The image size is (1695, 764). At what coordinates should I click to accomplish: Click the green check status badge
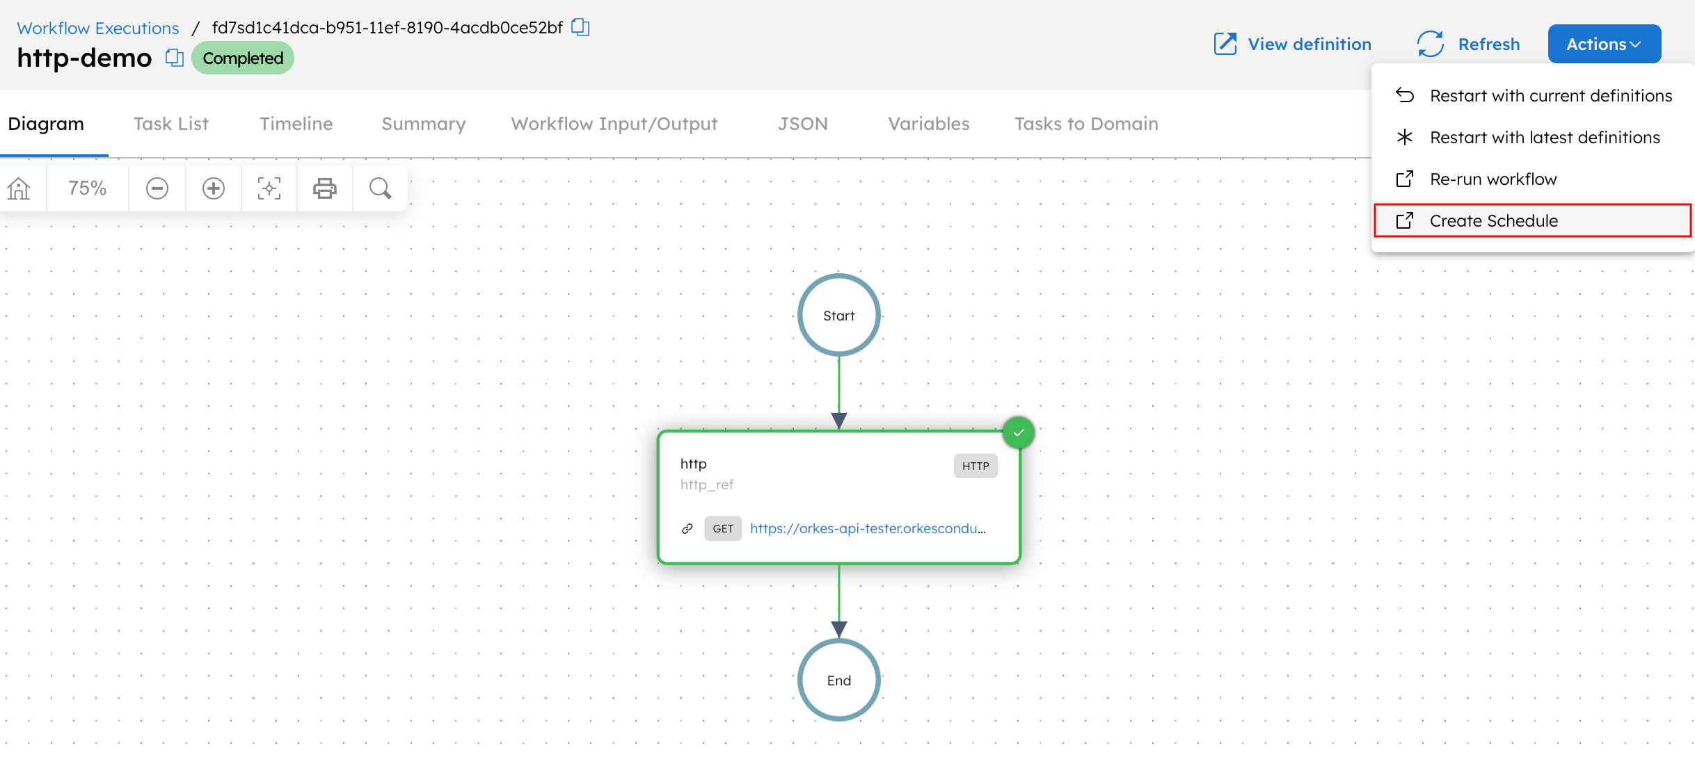(1019, 432)
